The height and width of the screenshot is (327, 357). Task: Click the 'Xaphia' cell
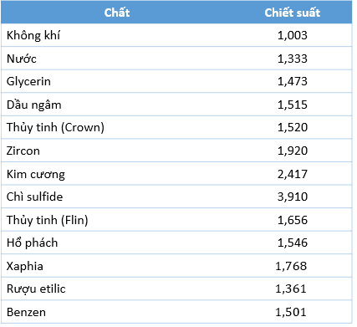pos(25,266)
